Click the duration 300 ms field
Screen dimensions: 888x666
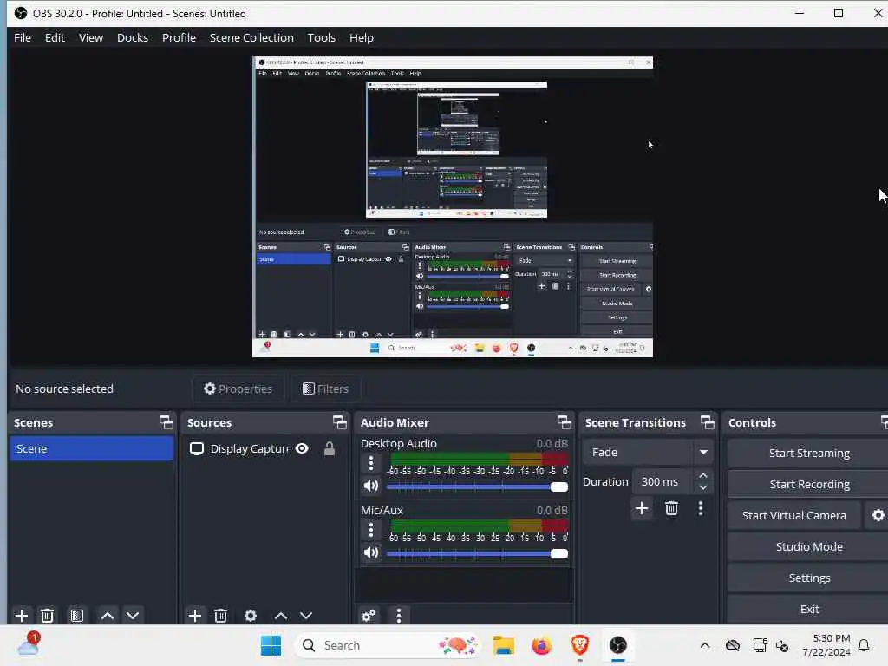[663, 481]
